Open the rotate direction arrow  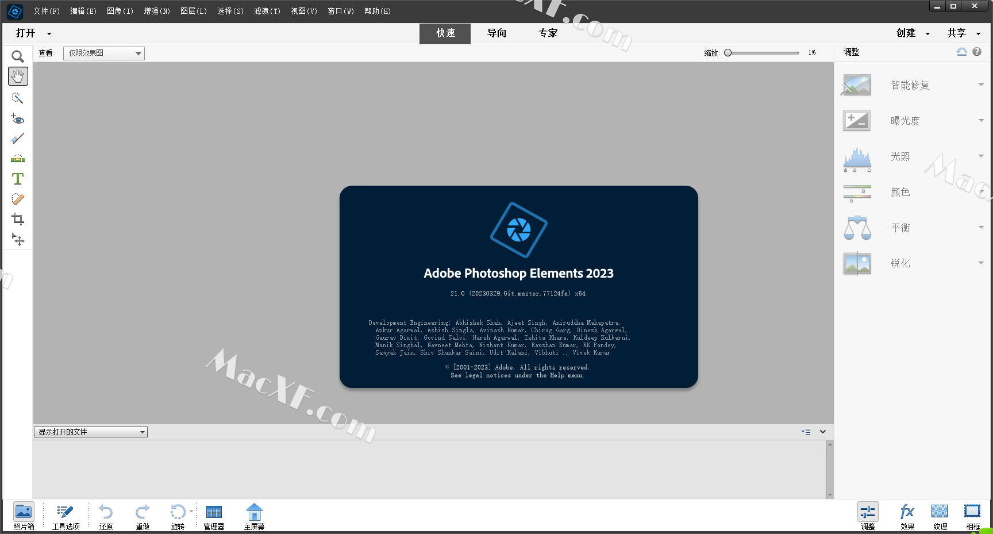point(191,511)
